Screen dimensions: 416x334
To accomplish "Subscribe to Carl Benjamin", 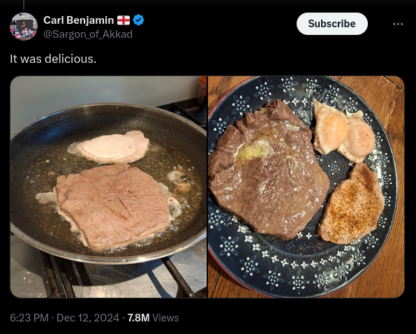I will pos(332,24).
